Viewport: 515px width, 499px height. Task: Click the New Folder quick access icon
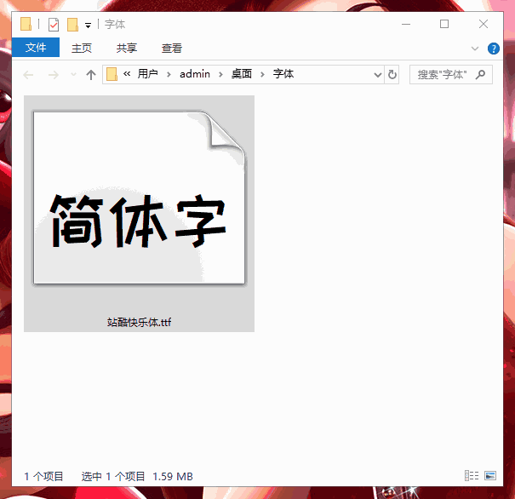coord(72,25)
